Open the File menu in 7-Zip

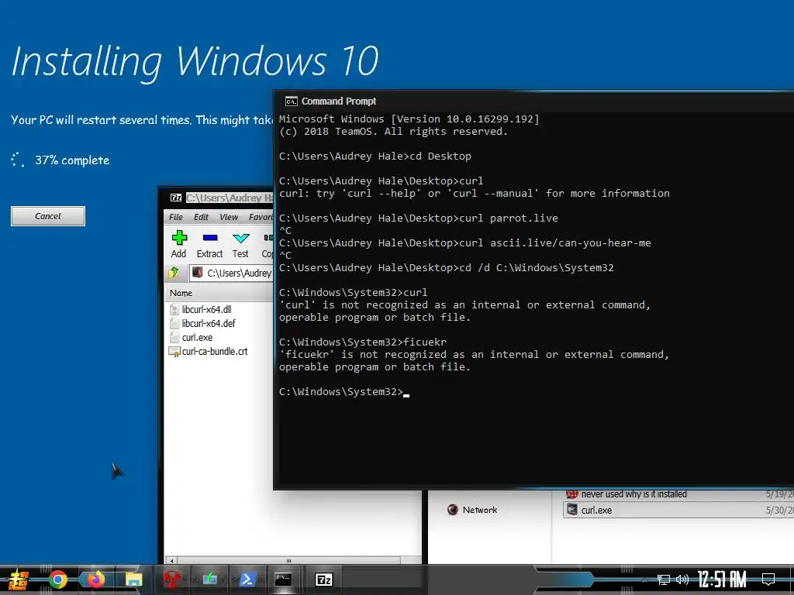(176, 217)
